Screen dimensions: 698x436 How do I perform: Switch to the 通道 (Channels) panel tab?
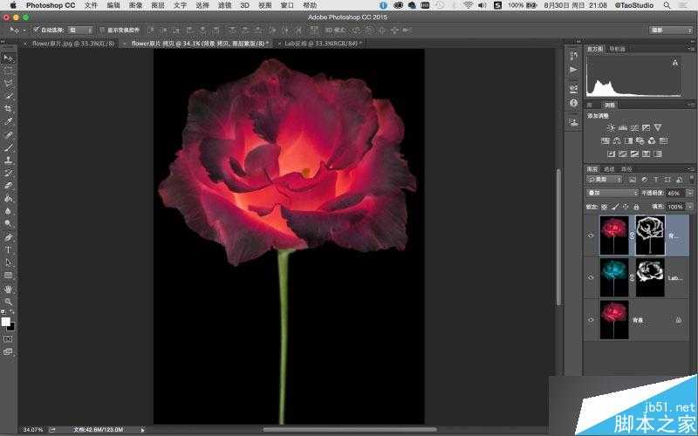click(609, 168)
